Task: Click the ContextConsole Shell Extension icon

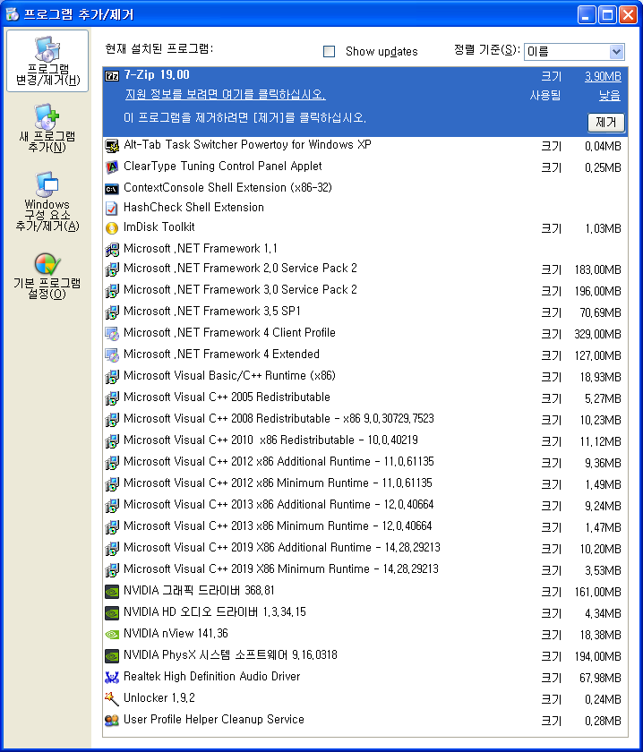Action: (x=112, y=189)
